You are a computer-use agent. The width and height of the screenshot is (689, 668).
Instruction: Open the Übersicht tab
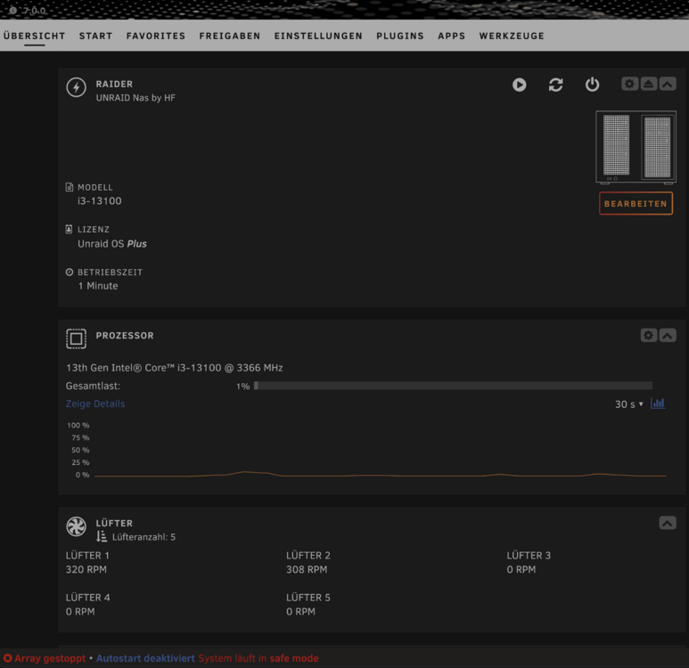coord(34,36)
